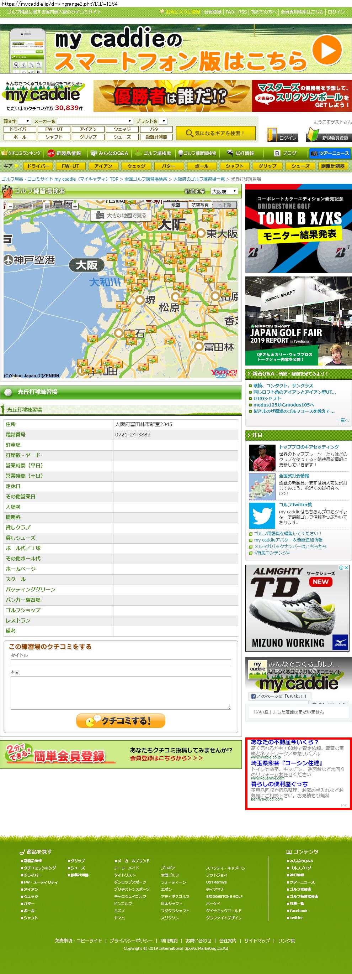The image size is (352, 974).
Task: Click 会員登録 link in top bar
Action: pyautogui.click(x=213, y=12)
